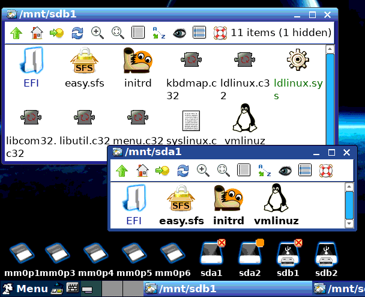Click zoom-to-fit icon in /mnt/sdb1 toolbar
This screenshot has height=297, width=365.
(118, 32)
